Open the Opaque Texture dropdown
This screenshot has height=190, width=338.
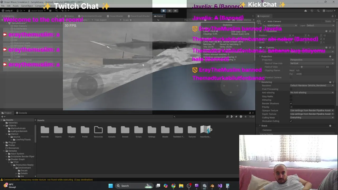312,111
